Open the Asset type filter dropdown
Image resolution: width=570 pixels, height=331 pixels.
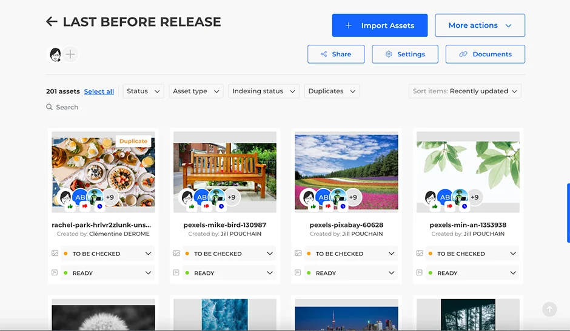point(196,91)
